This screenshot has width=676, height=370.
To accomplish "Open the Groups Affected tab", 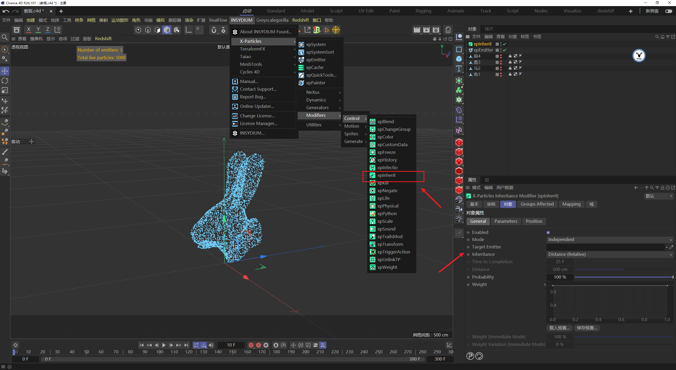I will (537, 204).
